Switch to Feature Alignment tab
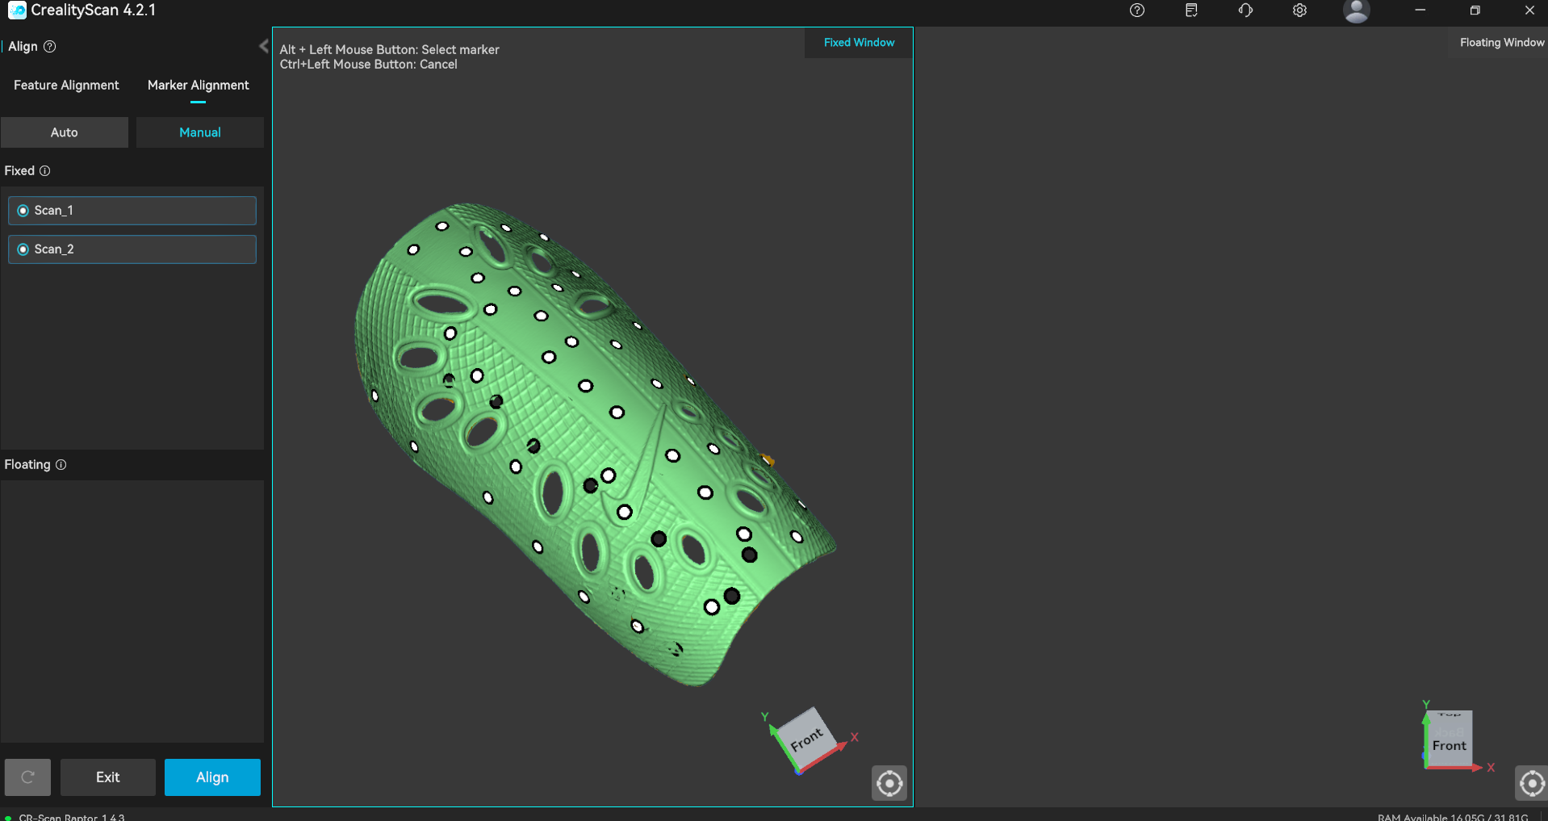Viewport: 1548px width, 821px height. (66, 85)
